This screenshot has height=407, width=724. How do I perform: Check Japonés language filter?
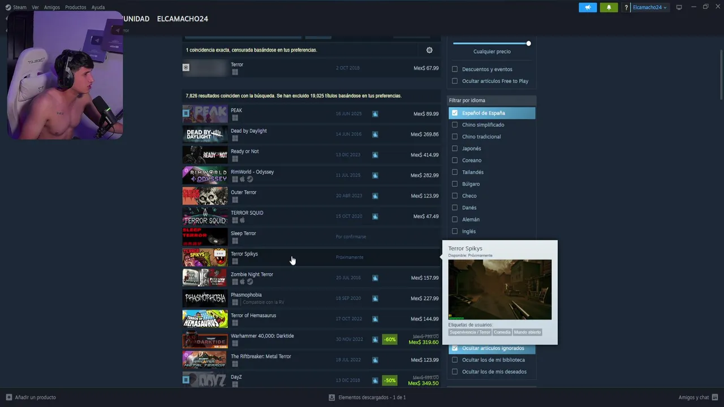pyautogui.click(x=455, y=149)
